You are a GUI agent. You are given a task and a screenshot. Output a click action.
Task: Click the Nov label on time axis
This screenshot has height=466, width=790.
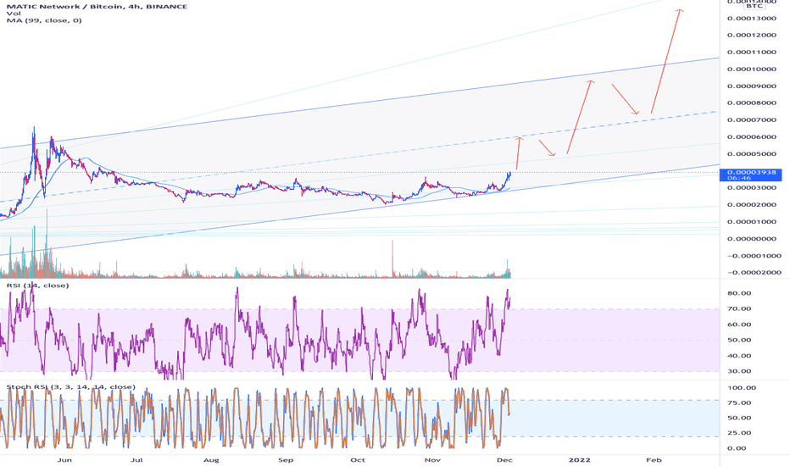tap(432, 460)
